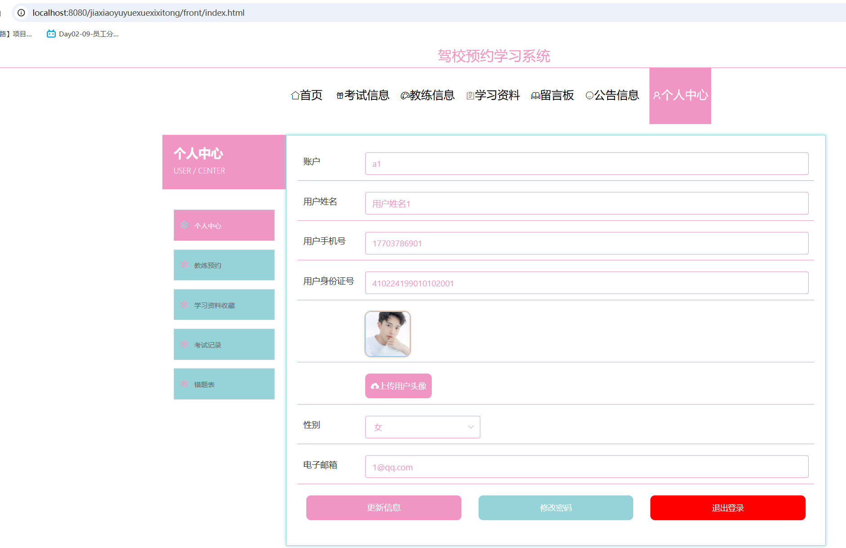Click the 用户身份证号 label

click(x=329, y=281)
